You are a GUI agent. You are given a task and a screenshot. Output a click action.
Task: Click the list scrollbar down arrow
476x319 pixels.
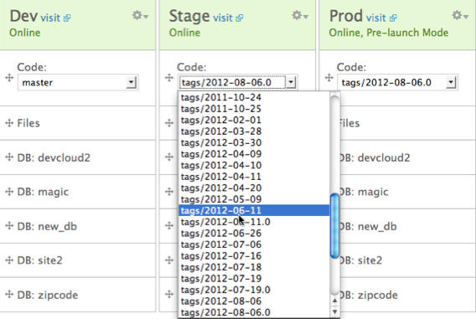pos(334,311)
